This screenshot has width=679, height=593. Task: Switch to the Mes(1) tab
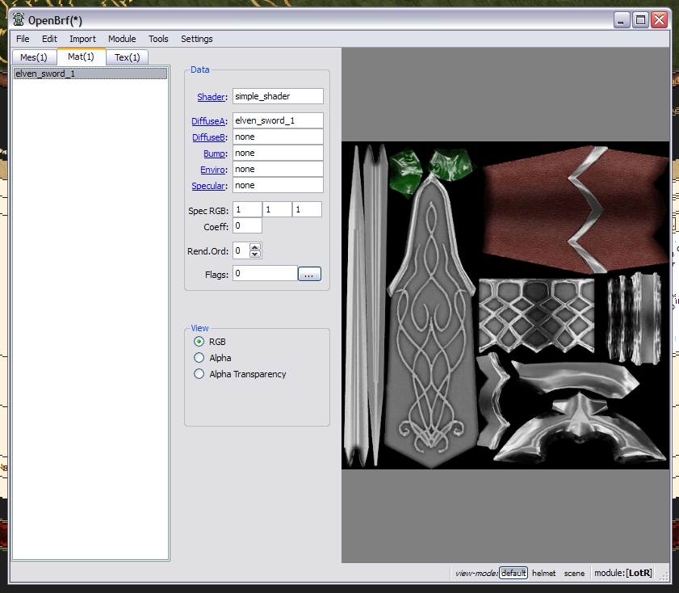tap(34, 57)
